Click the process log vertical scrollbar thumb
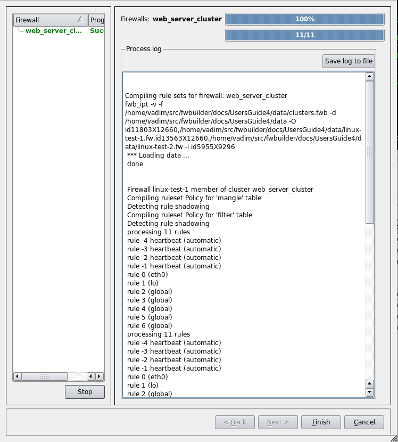Image resolution: width=398 pixels, height=442 pixels. pos(370,152)
